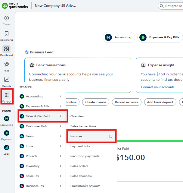Screen dimensions: 183x193
Task: Click the Navigate or search field
Action: coord(171,6)
